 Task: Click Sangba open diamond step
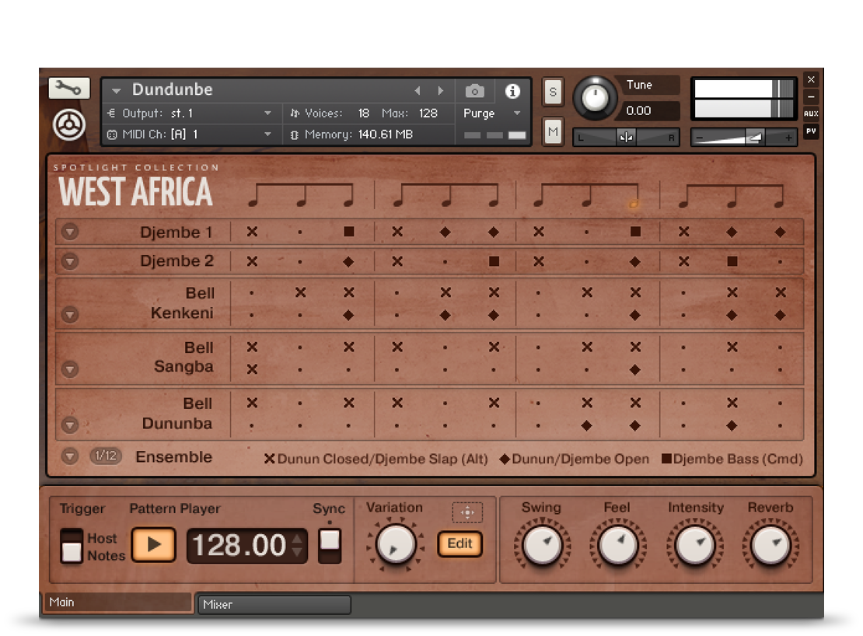(x=635, y=370)
